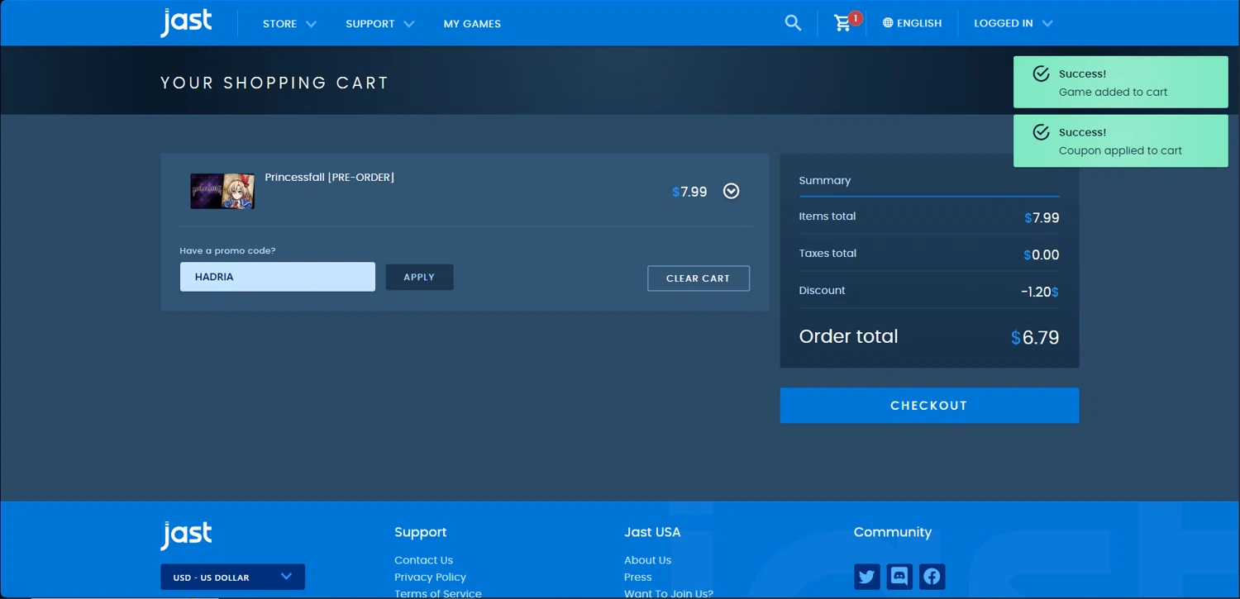Click the YOUR SHOPPING CART heading
1240x599 pixels.
click(274, 83)
